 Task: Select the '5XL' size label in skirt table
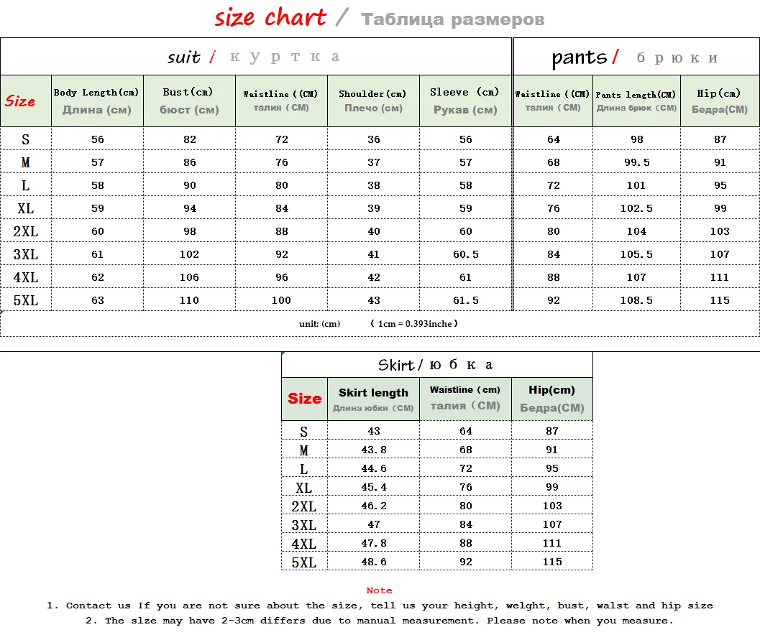[304, 562]
